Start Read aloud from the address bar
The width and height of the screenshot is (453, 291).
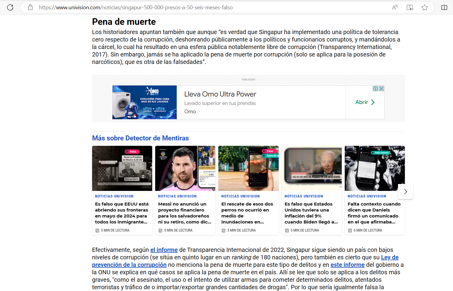[395, 7]
